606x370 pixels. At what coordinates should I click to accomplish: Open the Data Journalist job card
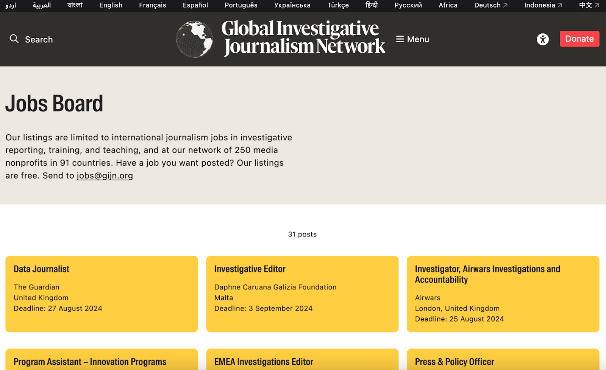click(x=102, y=294)
